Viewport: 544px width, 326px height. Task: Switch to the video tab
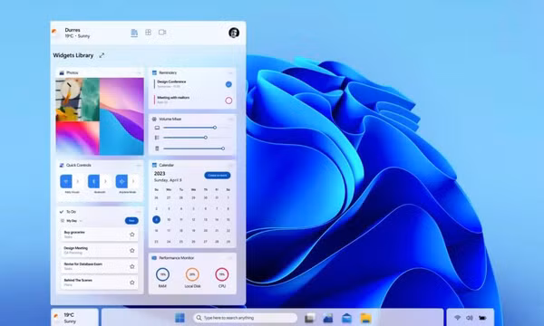click(162, 33)
